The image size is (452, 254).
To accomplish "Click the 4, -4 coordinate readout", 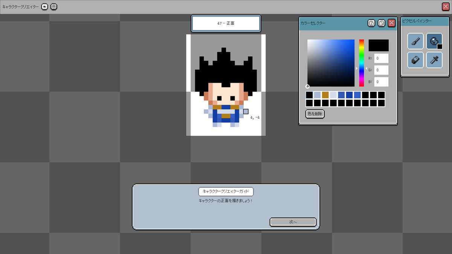I will coord(255,118).
